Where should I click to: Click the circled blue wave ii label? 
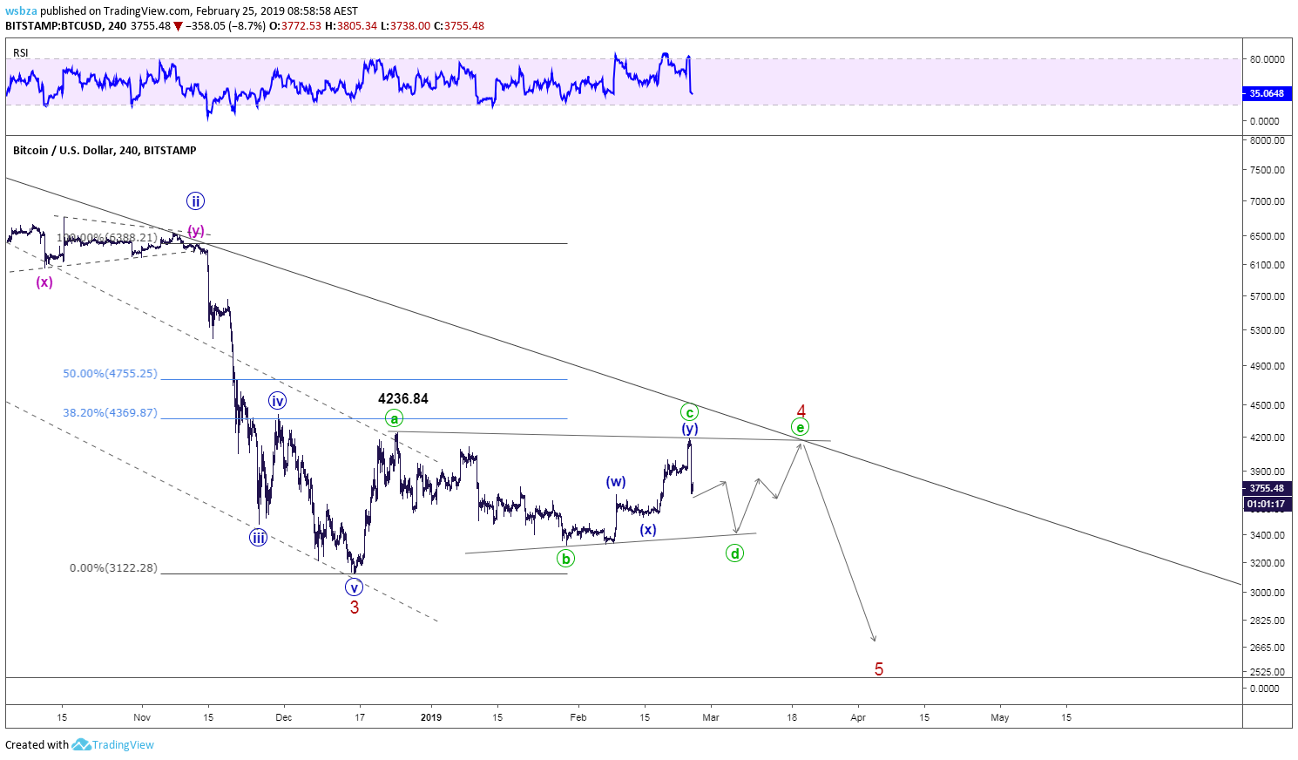[195, 201]
